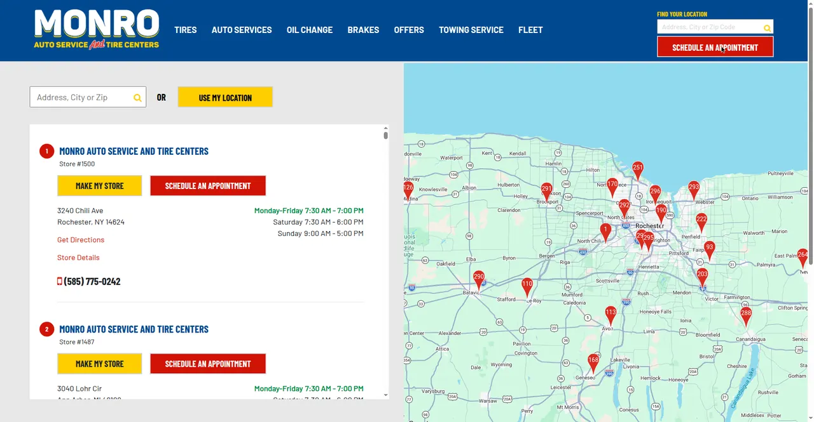Click Get Directions for Chili Ave store
The image size is (814, 422).
81,240
